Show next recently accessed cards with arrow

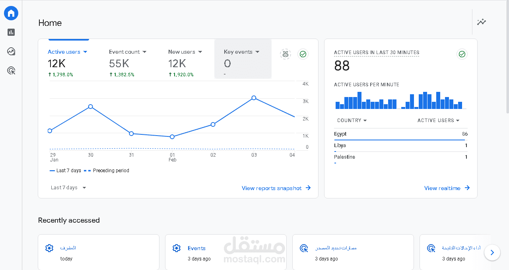click(x=492, y=253)
